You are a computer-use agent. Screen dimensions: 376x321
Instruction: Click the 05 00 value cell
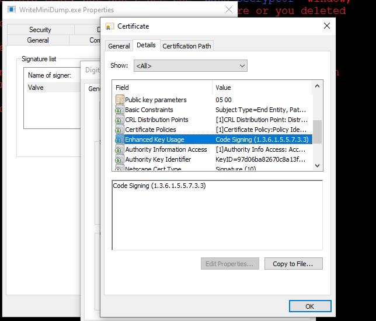[224, 100]
